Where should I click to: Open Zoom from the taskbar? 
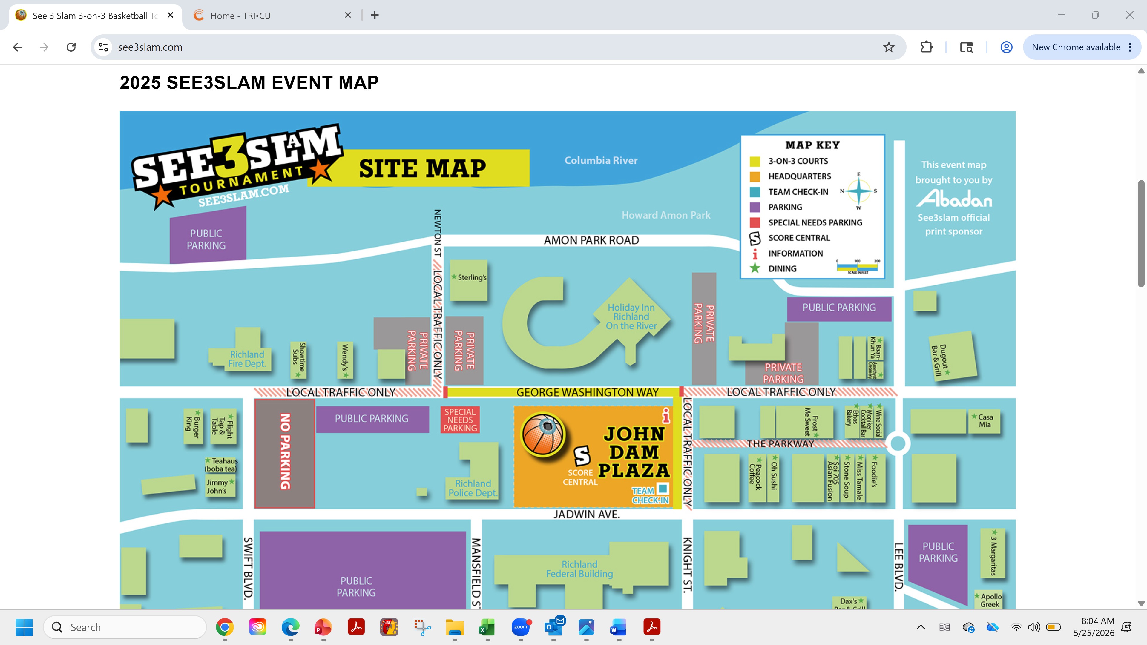coord(521,627)
